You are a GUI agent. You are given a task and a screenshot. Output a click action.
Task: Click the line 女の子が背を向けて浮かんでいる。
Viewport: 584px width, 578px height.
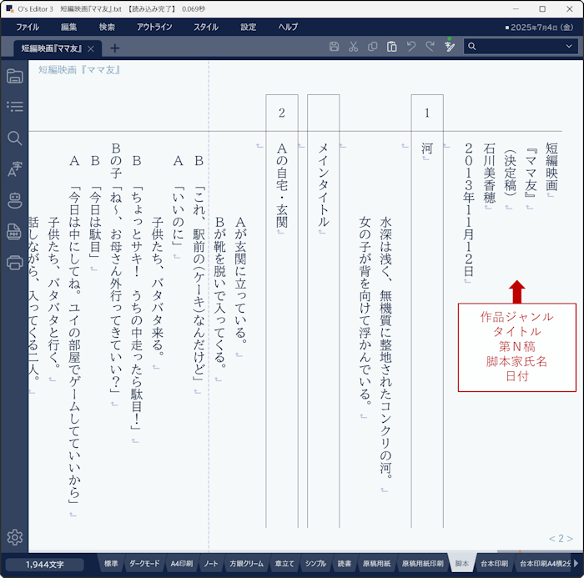coord(365,312)
